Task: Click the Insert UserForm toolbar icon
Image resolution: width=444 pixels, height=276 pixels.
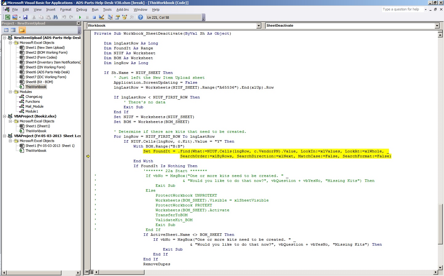Action: tap(14, 17)
